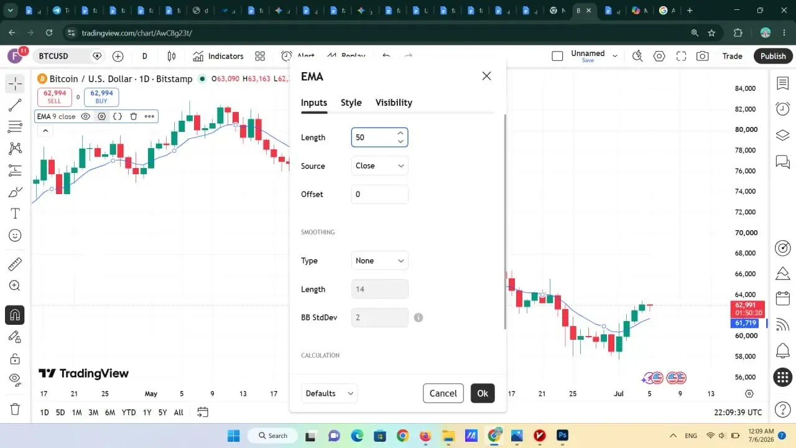Open the emoji icons tool

pos(15,236)
